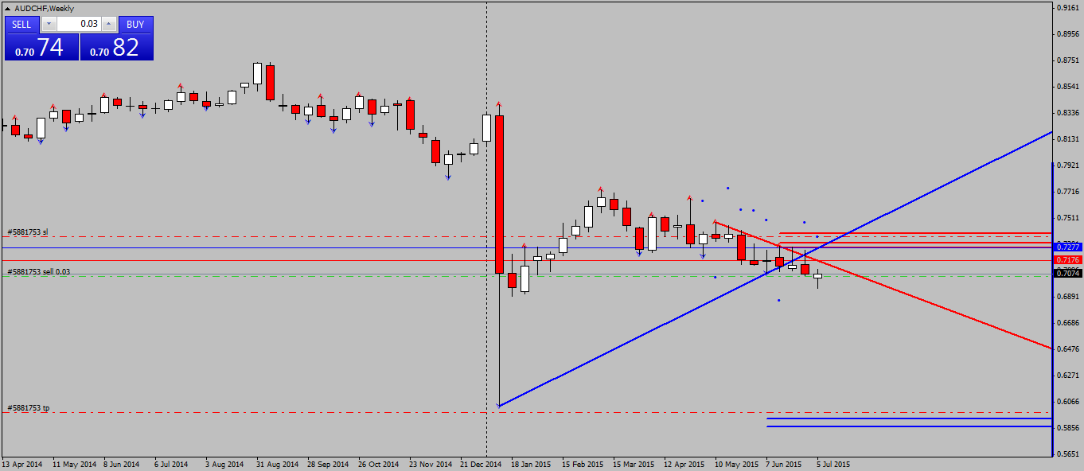The height and width of the screenshot is (471, 1084).
Task: Click the 23 Nov 2014 date label
Action: (x=430, y=465)
